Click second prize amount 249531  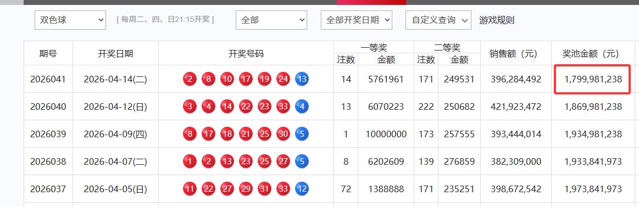pyautogui.click(x=459, y=79)
